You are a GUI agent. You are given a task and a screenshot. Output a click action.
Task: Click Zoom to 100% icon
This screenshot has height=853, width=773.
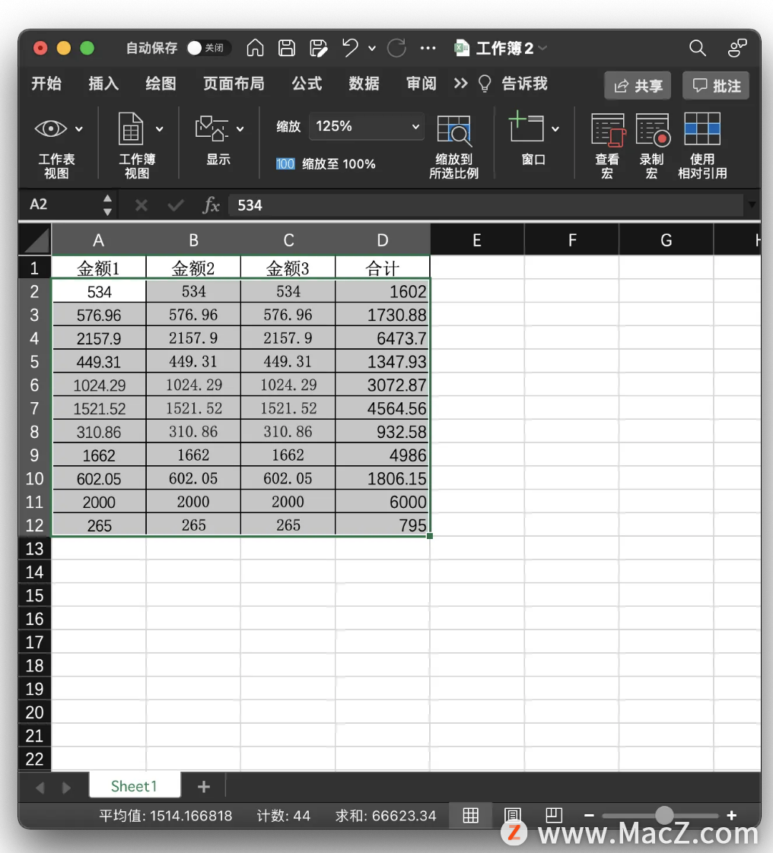click(285, 163)
